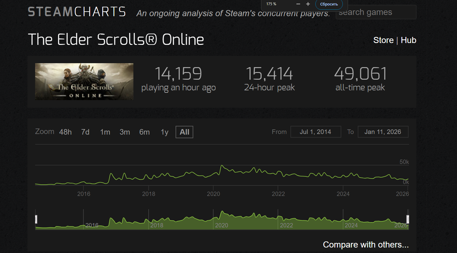Image resolution: width=457 pixels, height=253 pixels.
Task: Open the SteamCharts home logo
Action: click(77, 12)
